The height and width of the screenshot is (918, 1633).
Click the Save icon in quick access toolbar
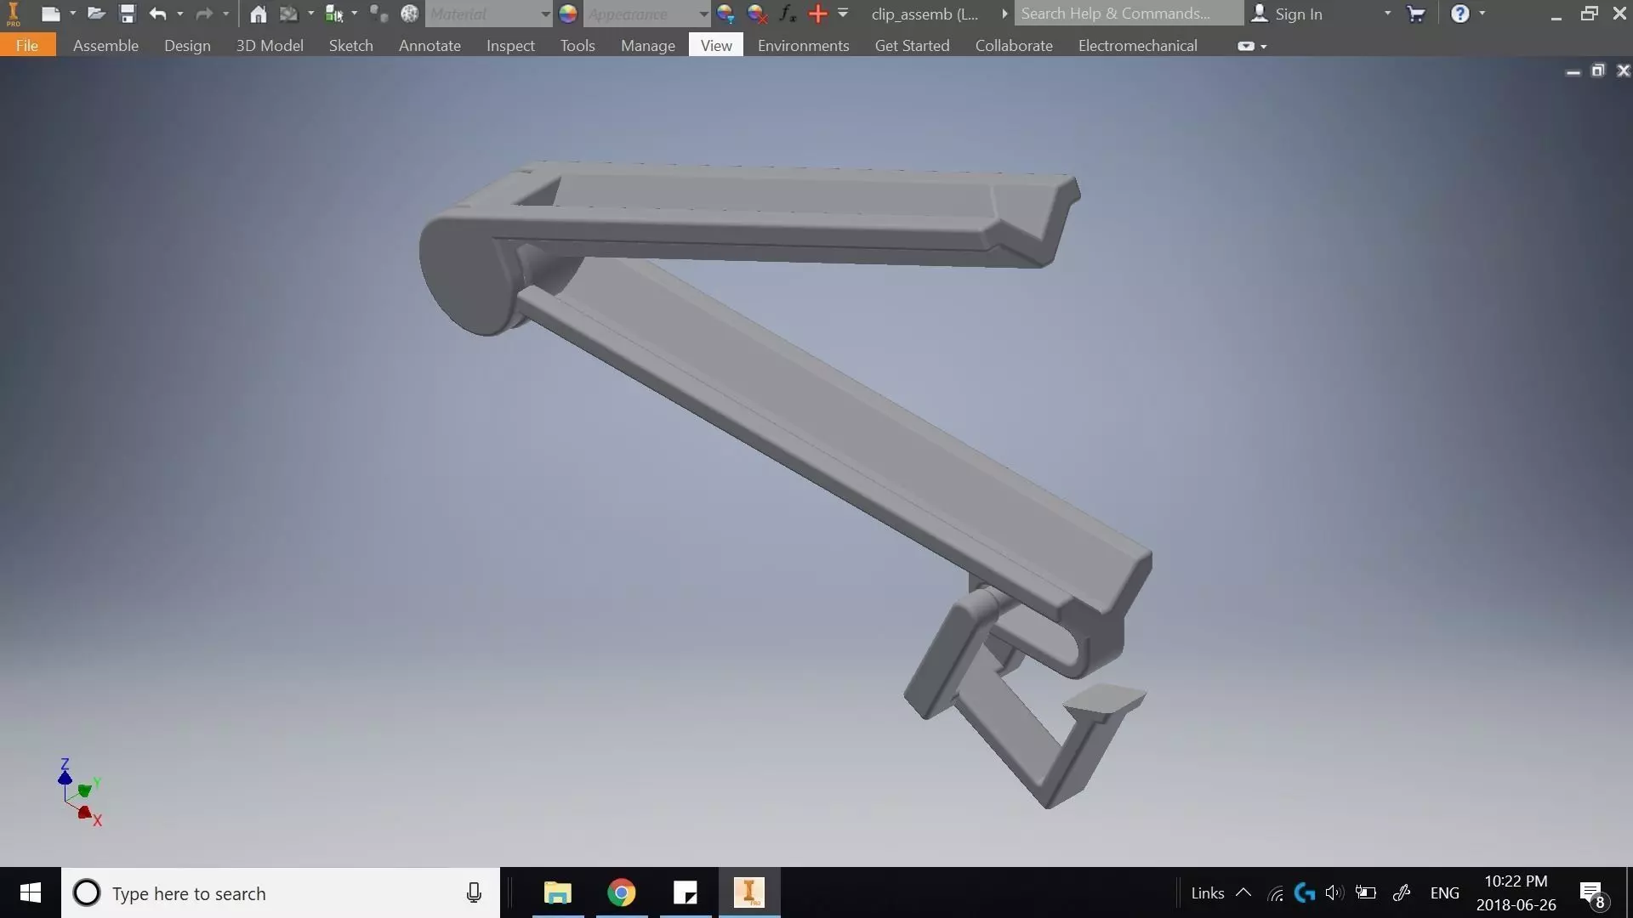click(x=127, y=14)
